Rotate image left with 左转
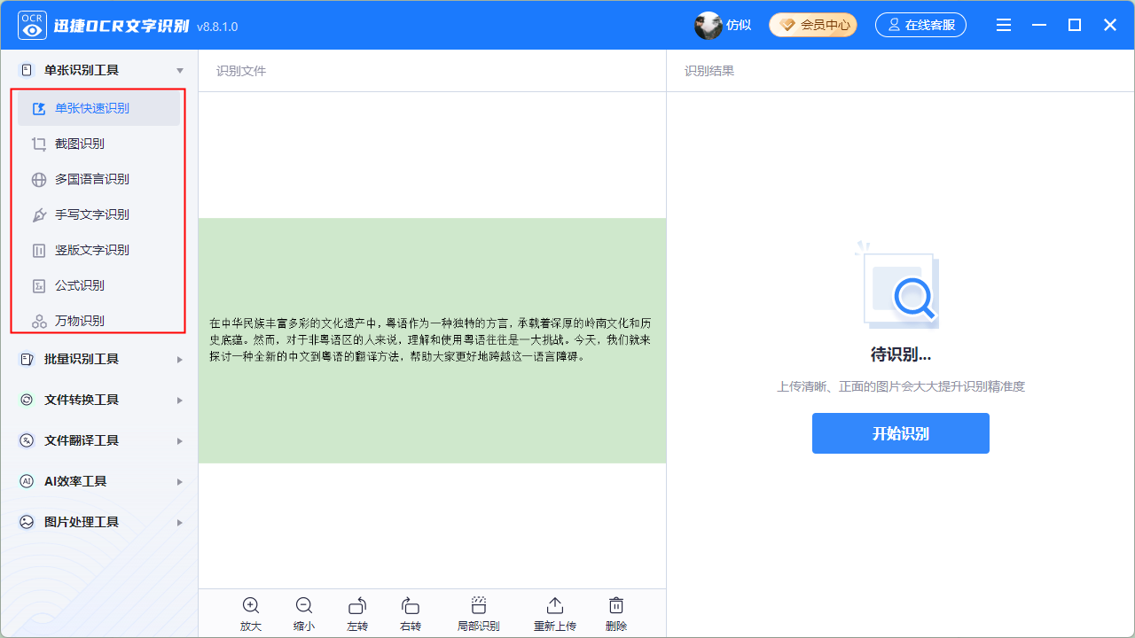 (x=357, y=614)
